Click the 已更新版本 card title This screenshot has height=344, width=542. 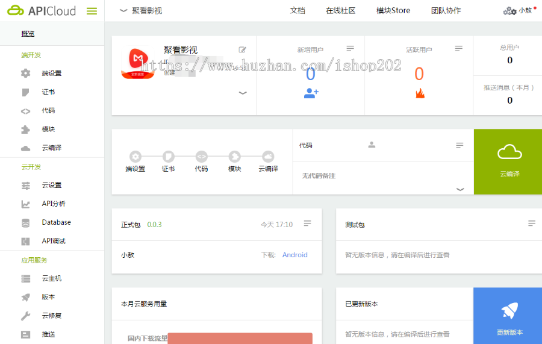[x=361, y=304]
